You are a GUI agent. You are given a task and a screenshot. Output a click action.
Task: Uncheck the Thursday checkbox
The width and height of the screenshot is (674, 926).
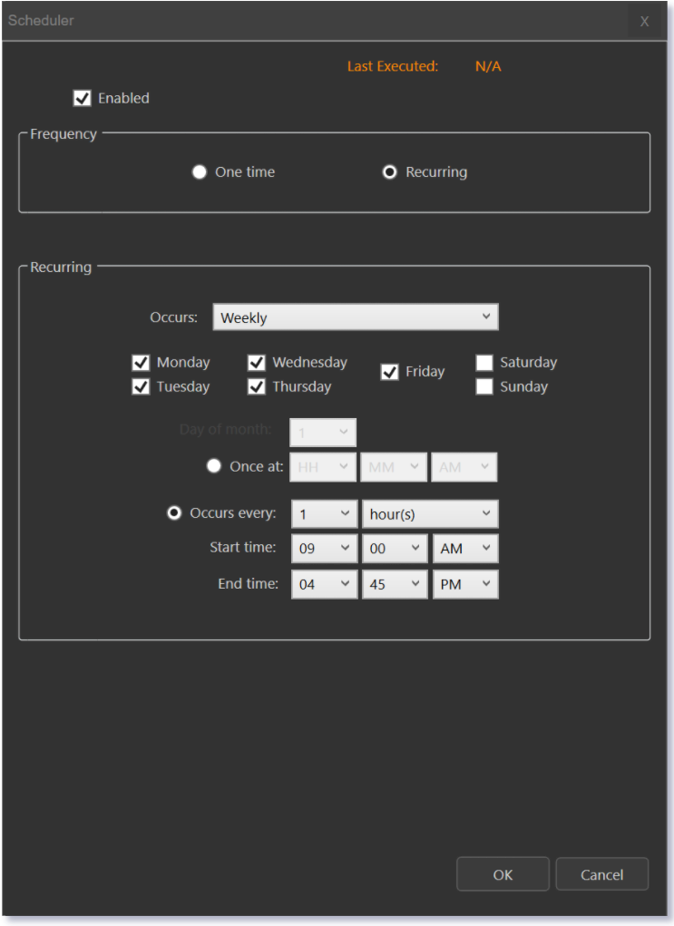coord(257,387)
